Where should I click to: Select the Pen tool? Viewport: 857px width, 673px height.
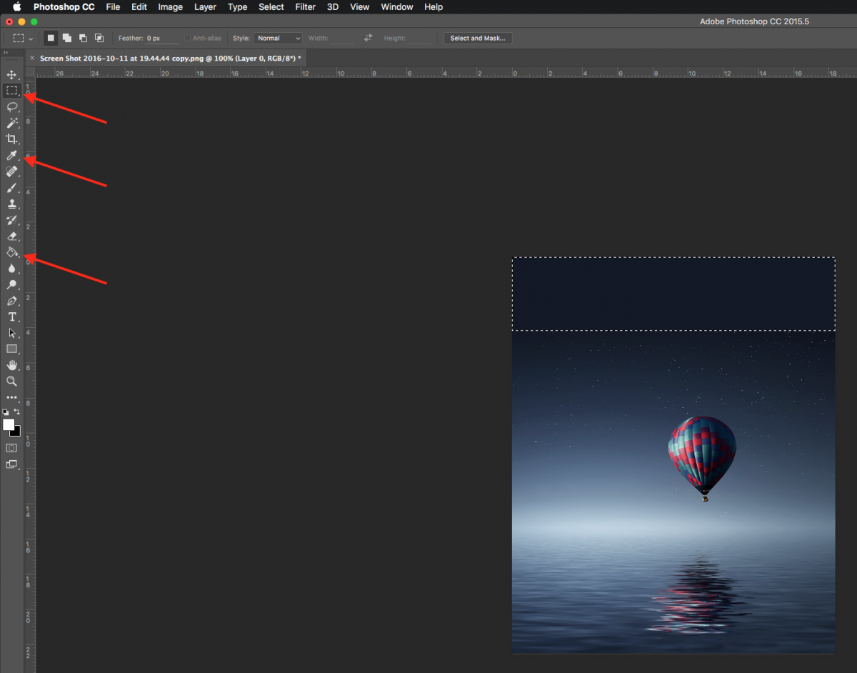(x=11, y=301)
